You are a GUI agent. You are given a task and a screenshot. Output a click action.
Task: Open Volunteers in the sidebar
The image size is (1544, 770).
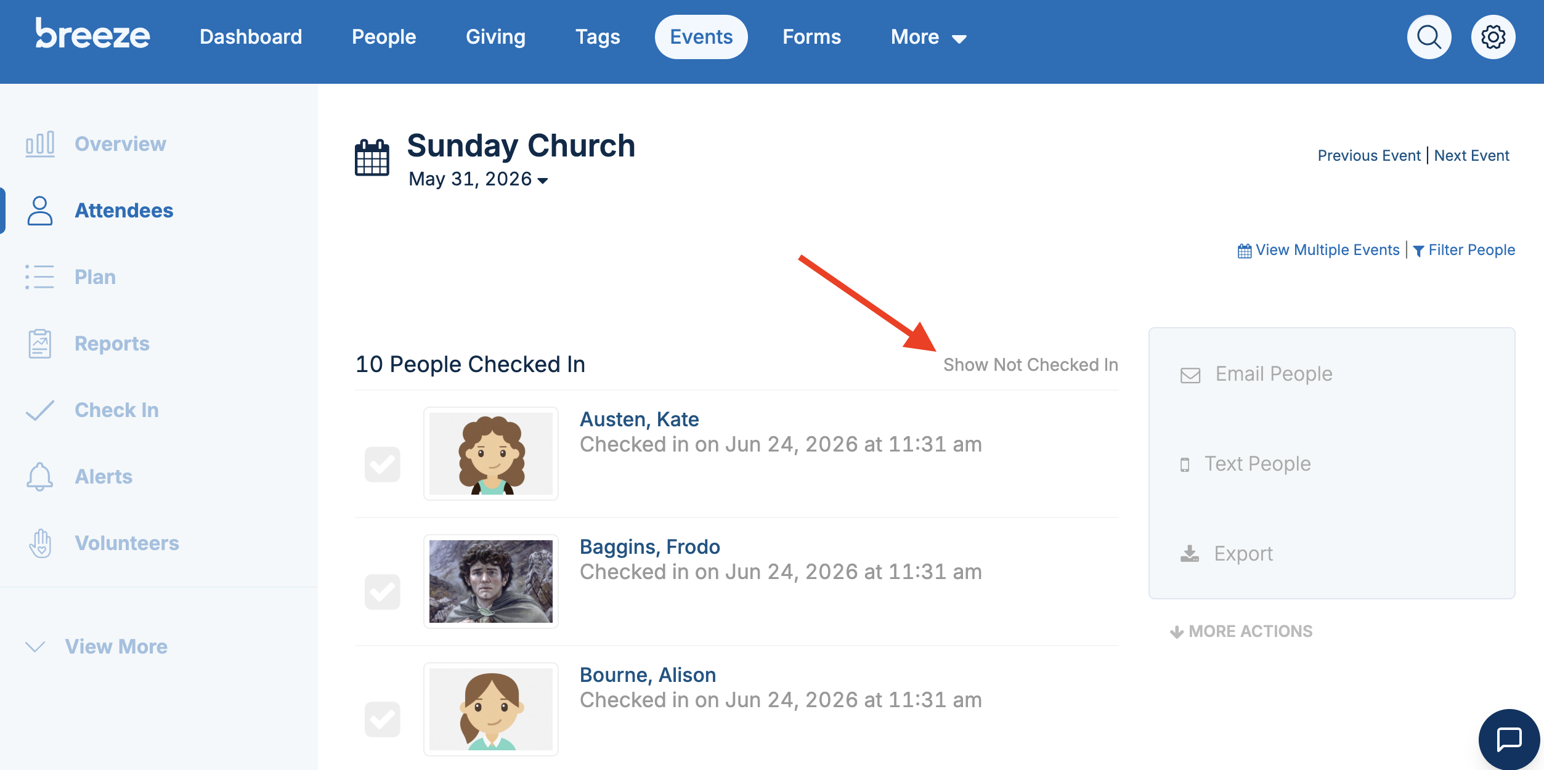[127, 543]
